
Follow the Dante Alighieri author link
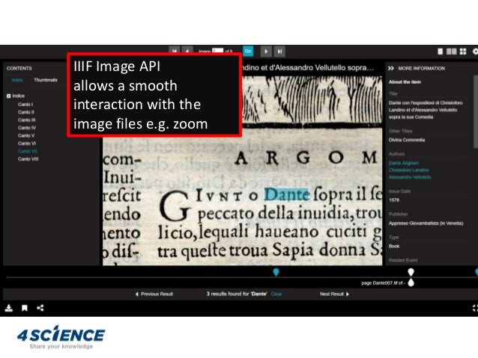tap(404, 163)
